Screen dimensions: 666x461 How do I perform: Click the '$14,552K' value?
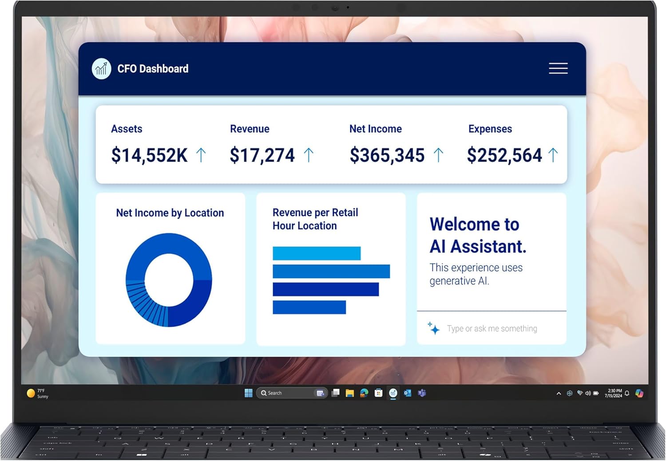point(149,155)
